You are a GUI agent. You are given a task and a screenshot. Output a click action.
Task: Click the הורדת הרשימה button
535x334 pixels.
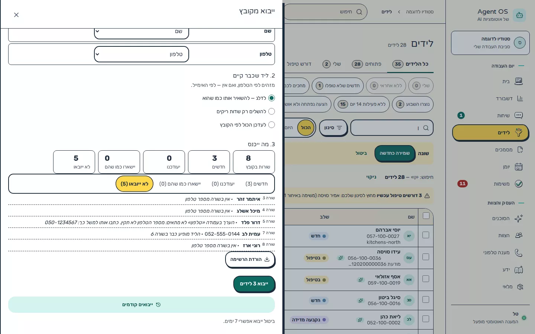(x=250, y=259)
